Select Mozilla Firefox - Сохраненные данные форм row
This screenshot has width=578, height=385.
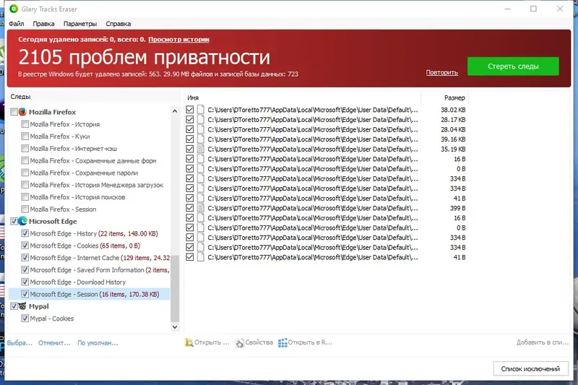tap(93, 160)
